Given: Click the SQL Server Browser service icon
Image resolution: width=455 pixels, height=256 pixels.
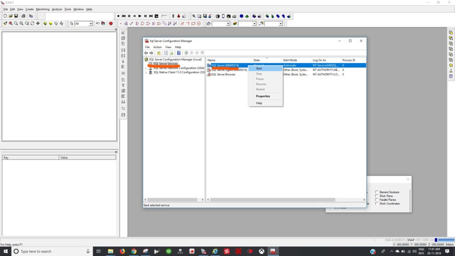Looking at the screenshot, I should pos(209,74).
